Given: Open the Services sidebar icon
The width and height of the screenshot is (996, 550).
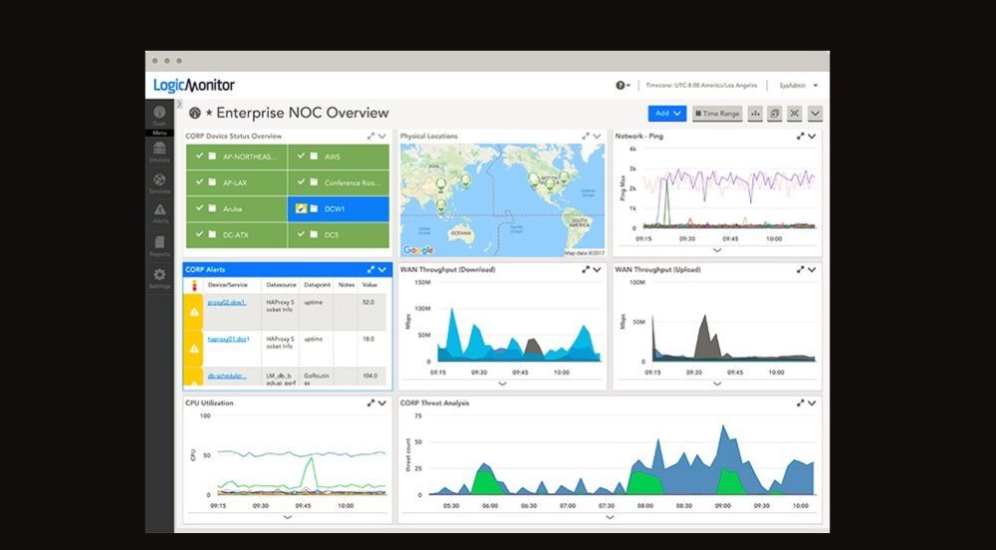Looking at the screenshot, I should [159, 182].
